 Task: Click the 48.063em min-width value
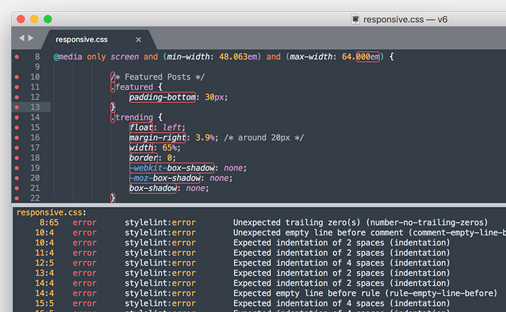point(238,57)
